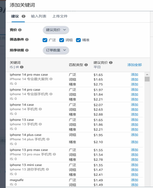Viewport: 153px width, 188px height.
Task: Add magsafe 广泛 $1.49 keyword
Action: point(134,180)
